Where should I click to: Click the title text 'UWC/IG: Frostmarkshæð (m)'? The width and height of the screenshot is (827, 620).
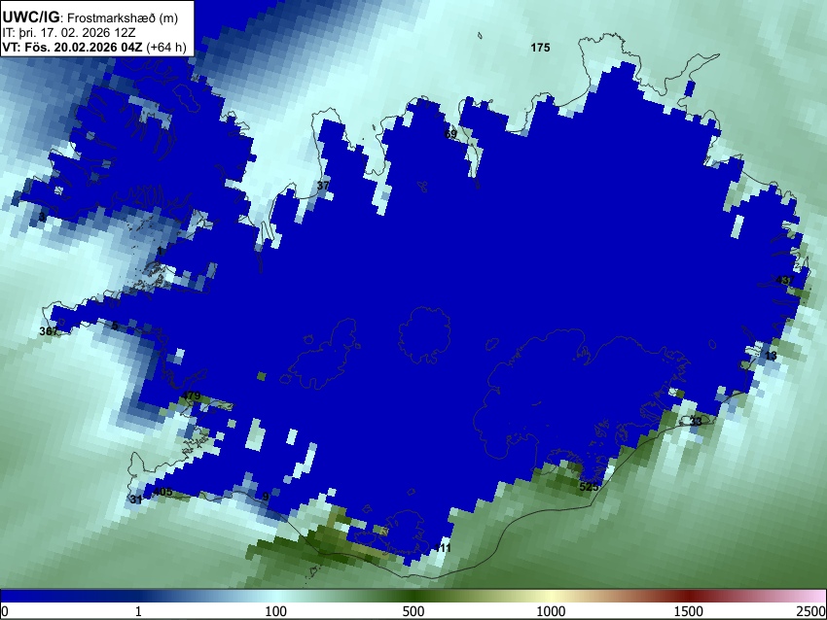[90, 17]
